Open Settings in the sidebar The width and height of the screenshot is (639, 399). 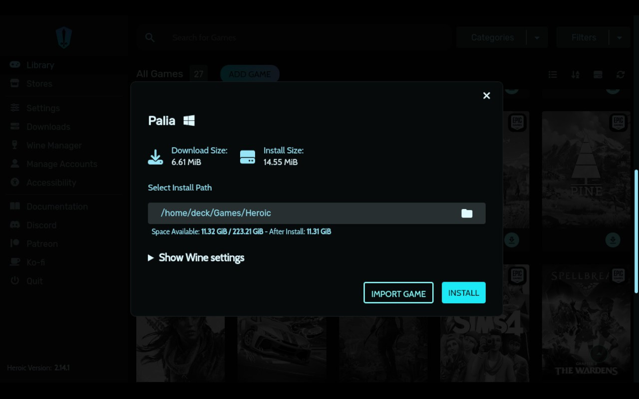(x=43, y=108)
